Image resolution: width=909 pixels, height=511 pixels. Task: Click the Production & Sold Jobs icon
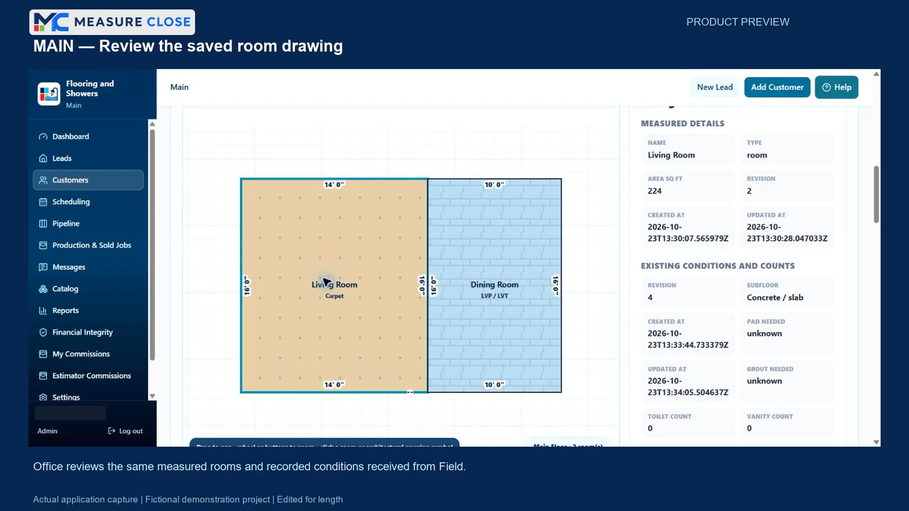tap(43, 246)
